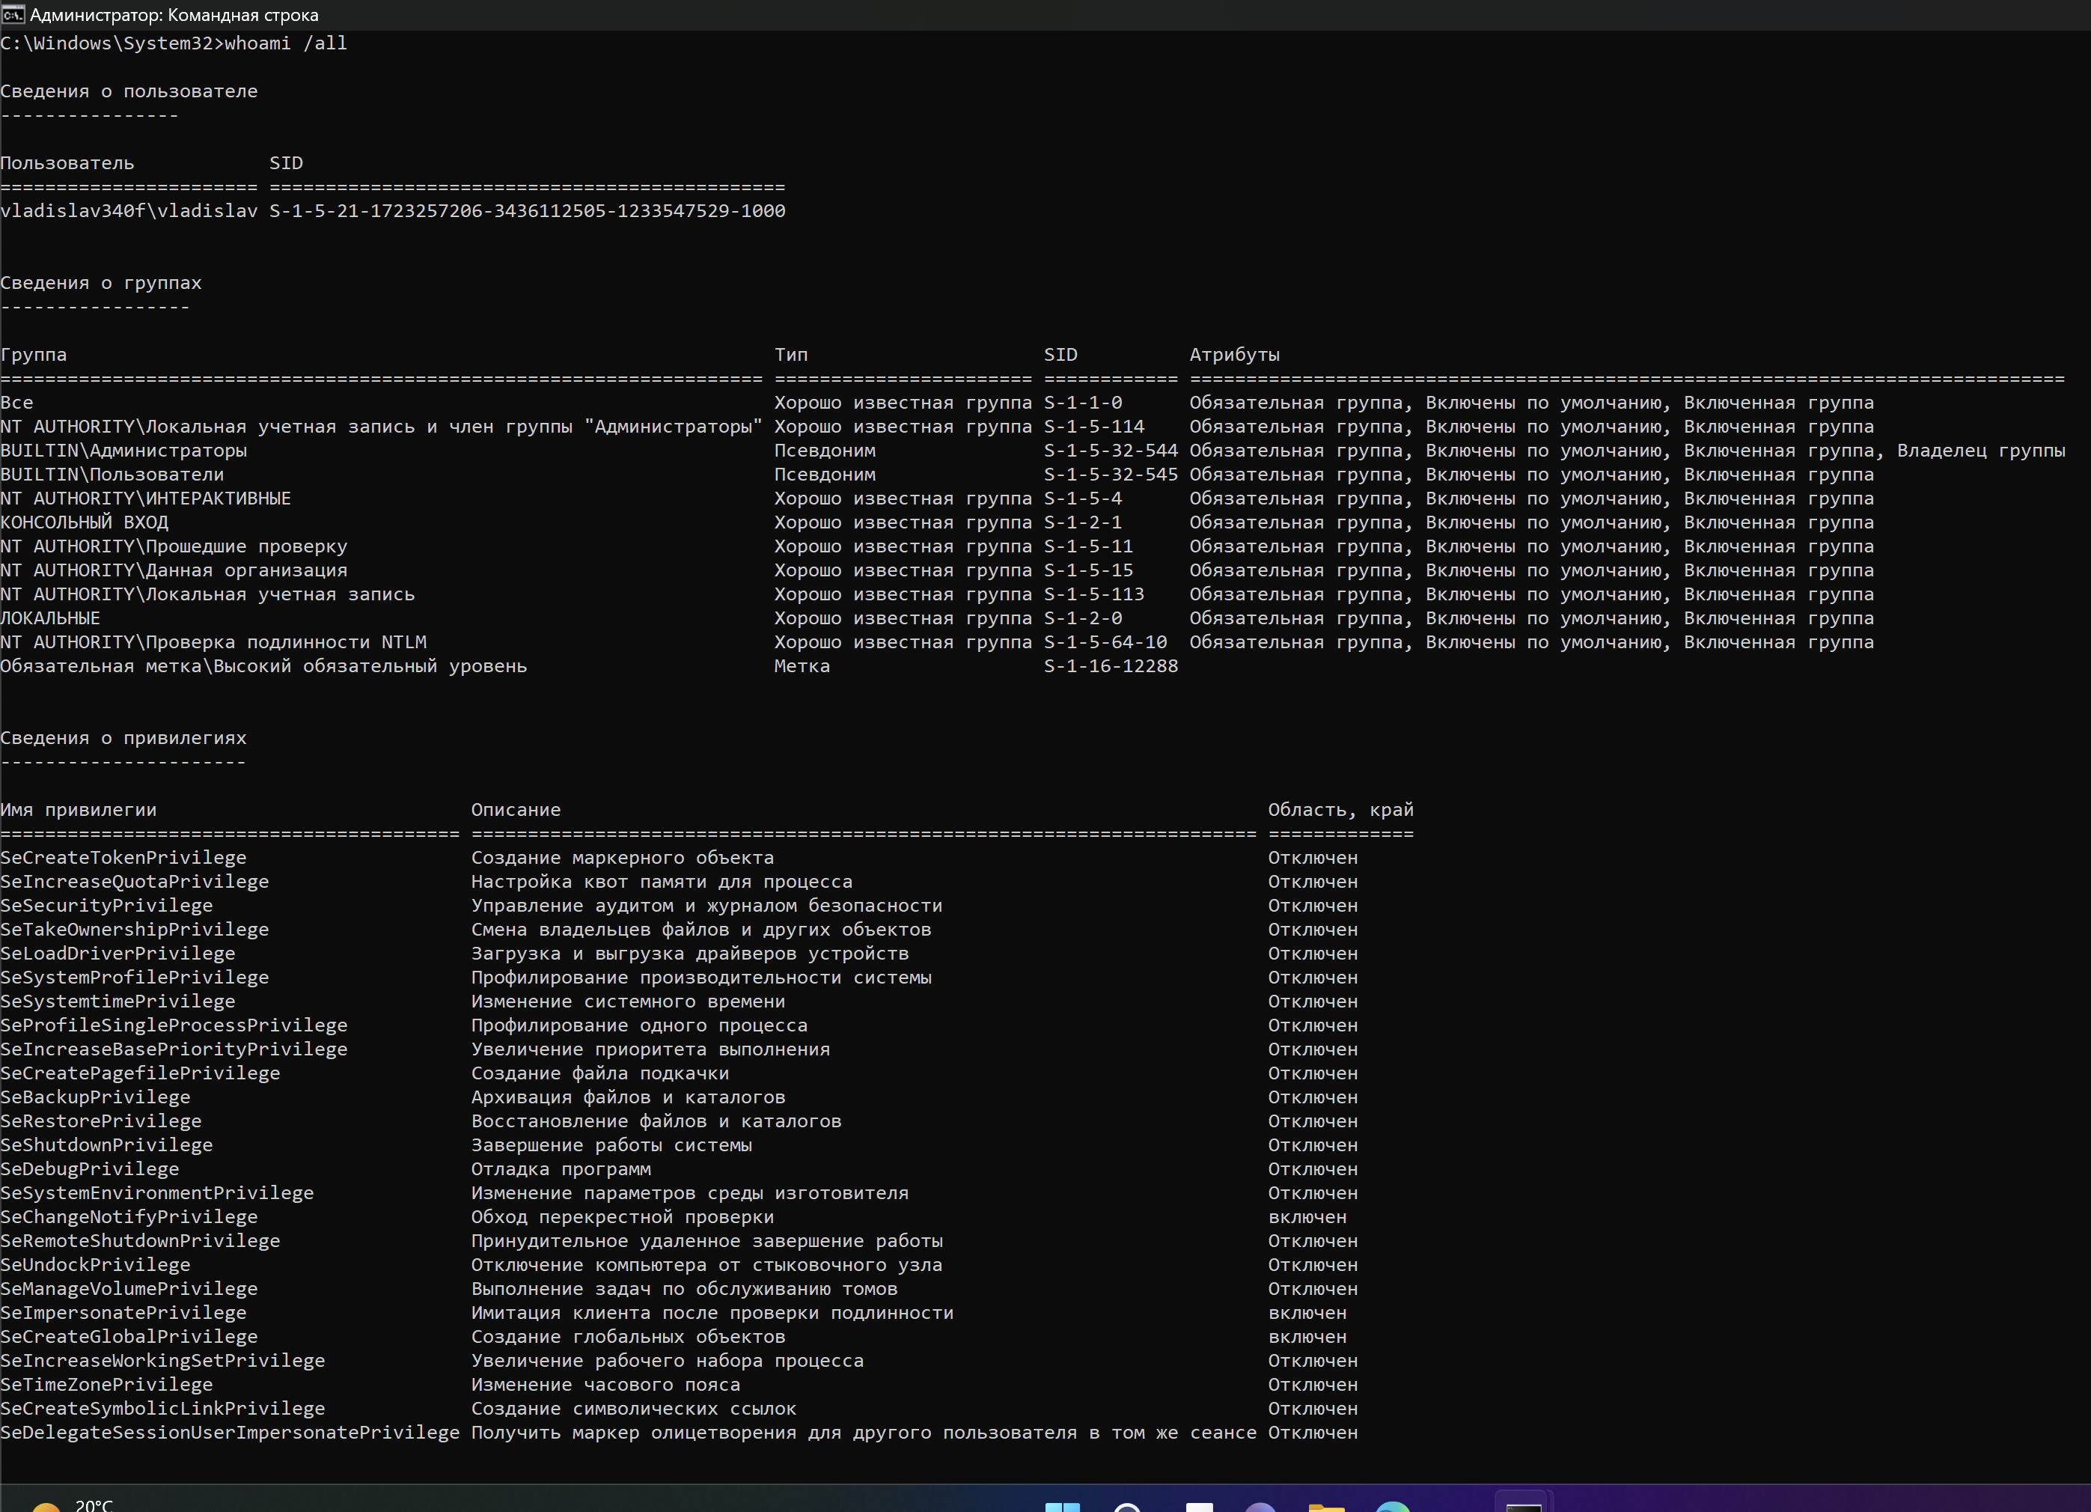This screenshot has height=1512, width=2091.
Task: Click the Command Prompt title bar icon
Action: tap(12, 15)
